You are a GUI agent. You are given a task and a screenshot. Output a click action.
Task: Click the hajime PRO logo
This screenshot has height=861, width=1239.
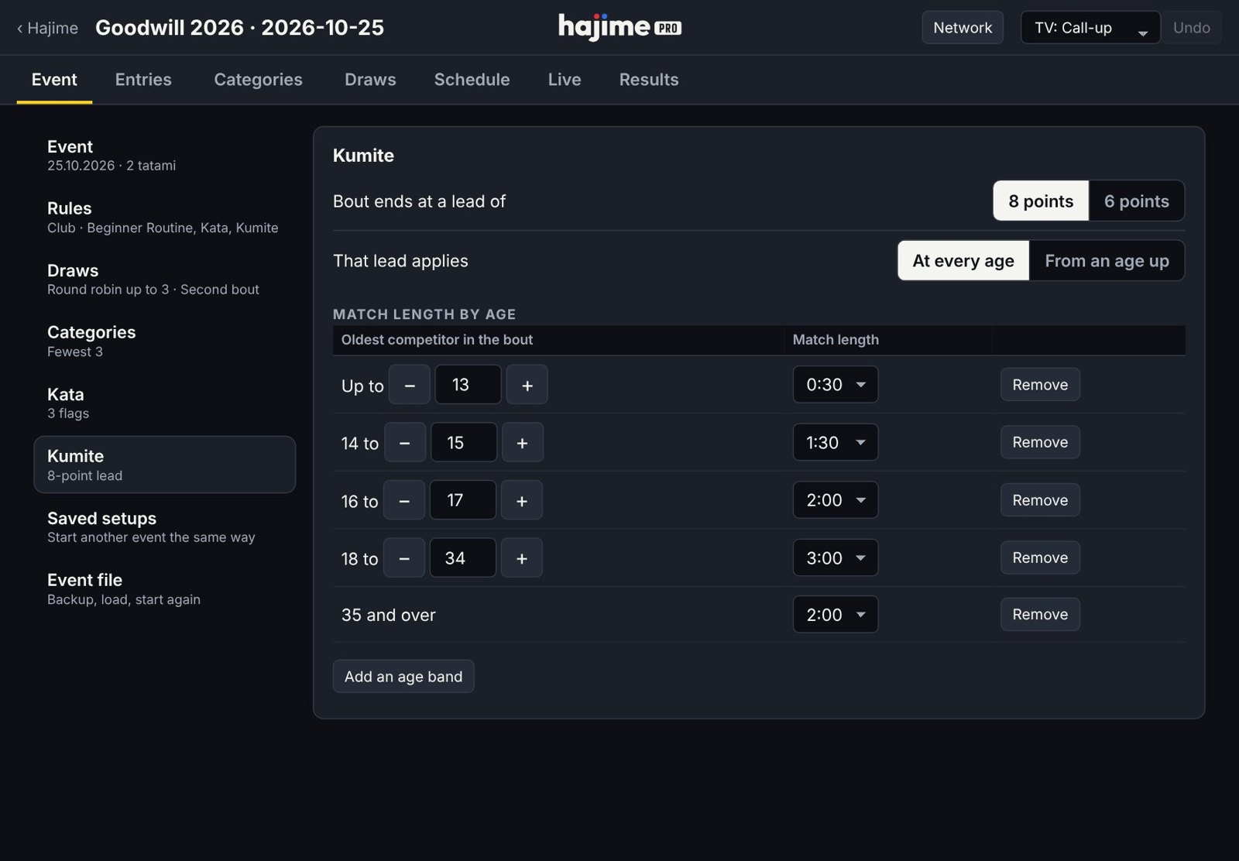tap(619, 27)
